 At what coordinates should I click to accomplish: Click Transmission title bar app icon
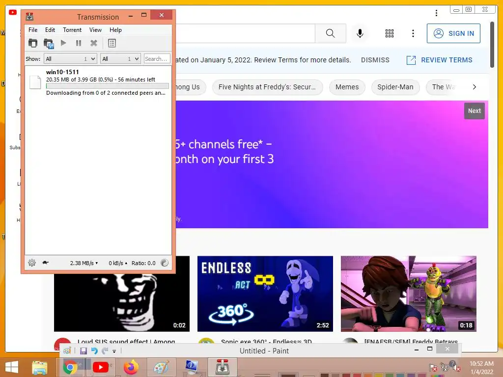coord(29,16)
